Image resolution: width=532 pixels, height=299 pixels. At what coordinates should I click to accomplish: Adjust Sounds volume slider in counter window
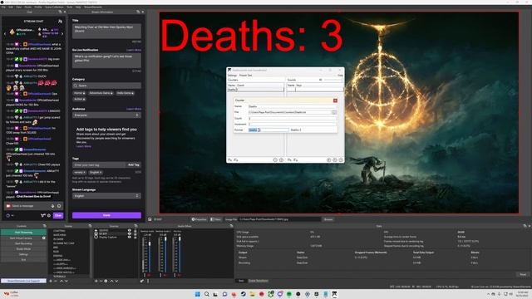click(332, 80)
